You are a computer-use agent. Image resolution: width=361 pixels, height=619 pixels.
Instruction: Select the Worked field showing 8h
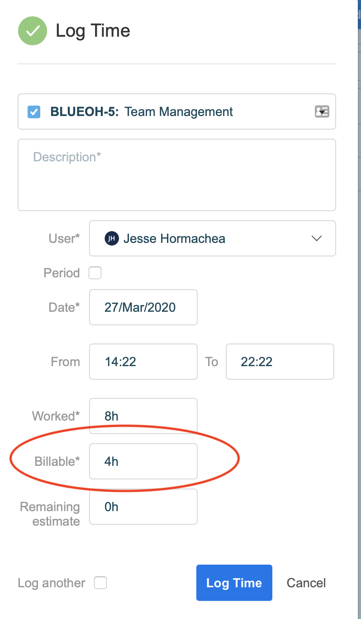143,416
